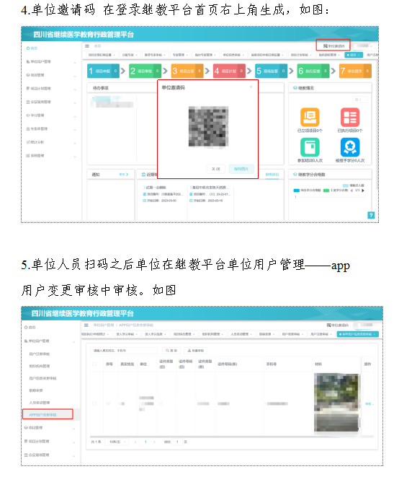Click step 2 项目审批 tile
The height and width of the screenshot is (482, 394).
pyautogui.click(x=145, y=71)
